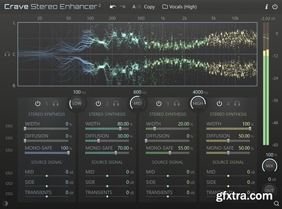Toggle band 3 power button

(x=159, y=104)
